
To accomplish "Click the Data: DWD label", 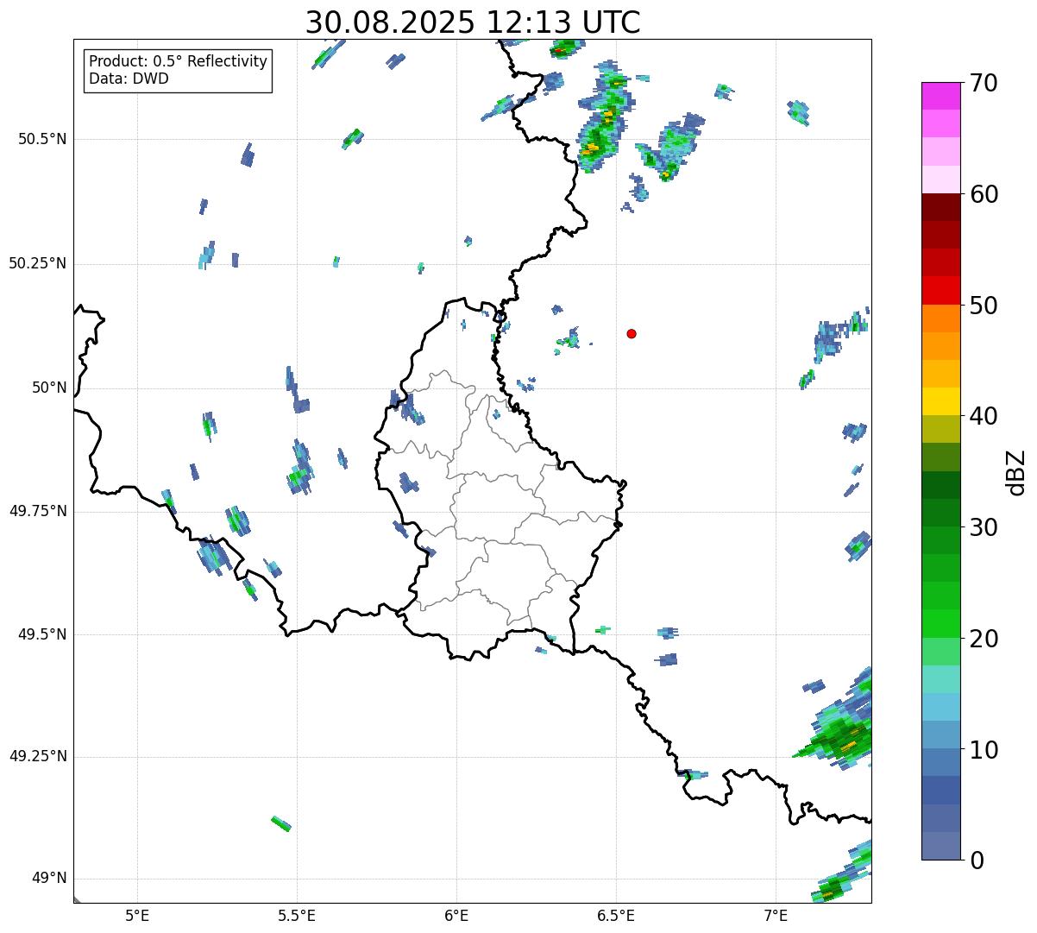I will 129,79.
